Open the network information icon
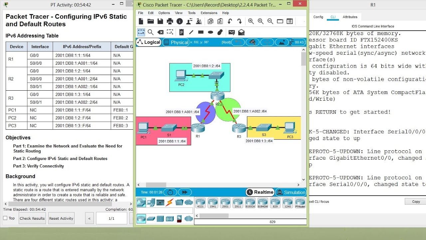This screenshot has width=426, height=240. click(180, 21)
